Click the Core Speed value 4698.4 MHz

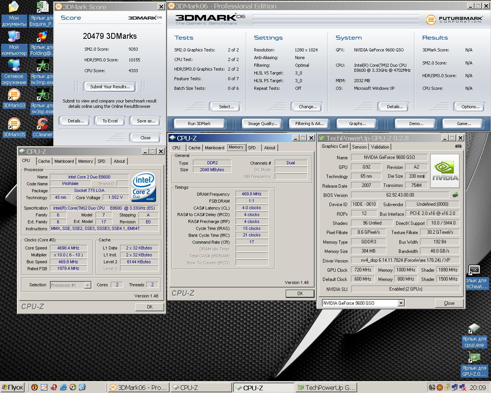[x=68, y=248]
